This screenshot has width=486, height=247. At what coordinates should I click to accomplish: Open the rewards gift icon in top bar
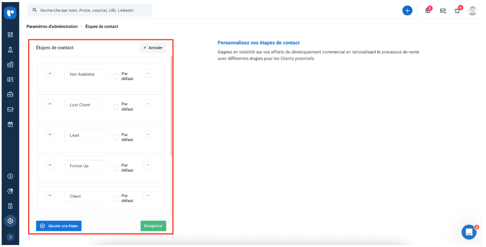point(428,11)
